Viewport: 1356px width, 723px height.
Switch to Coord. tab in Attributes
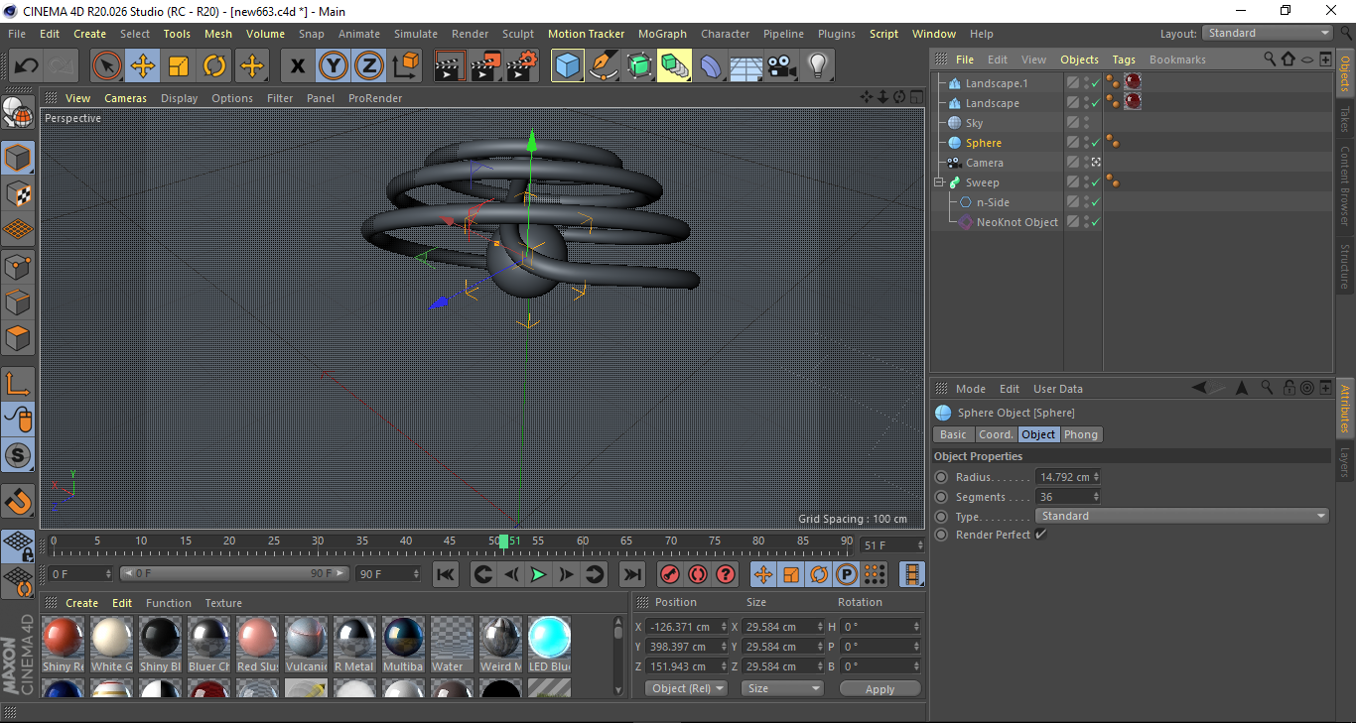(x=996, y=434)
